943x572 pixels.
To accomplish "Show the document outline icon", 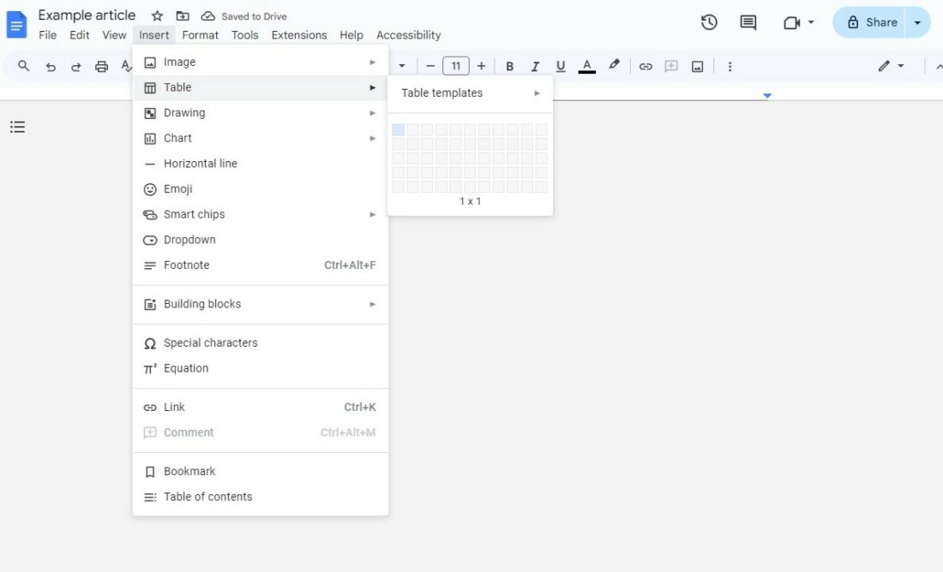I will pos(17,127).
